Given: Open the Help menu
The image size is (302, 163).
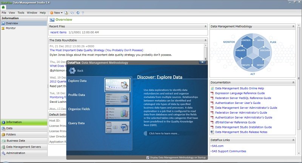Looking at the screenshot, I should [43, 13].
